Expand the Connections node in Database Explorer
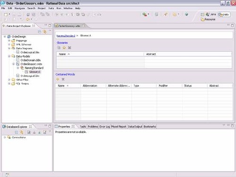 5,137
